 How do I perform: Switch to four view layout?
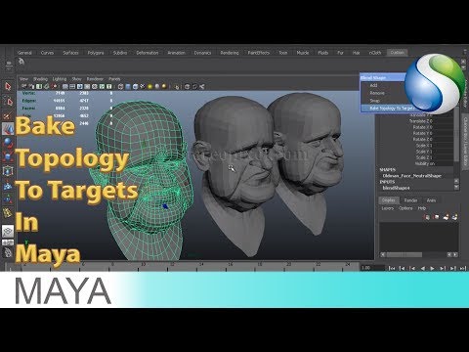tap(8, 242)
